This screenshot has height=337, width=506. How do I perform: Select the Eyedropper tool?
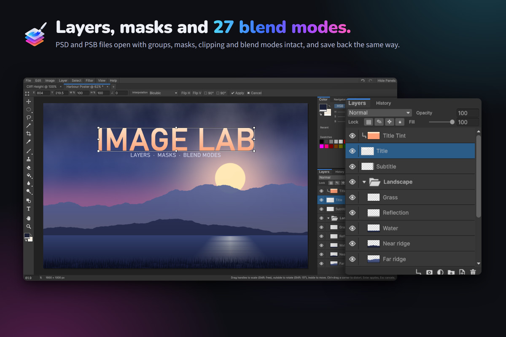(x=29, y=142)
